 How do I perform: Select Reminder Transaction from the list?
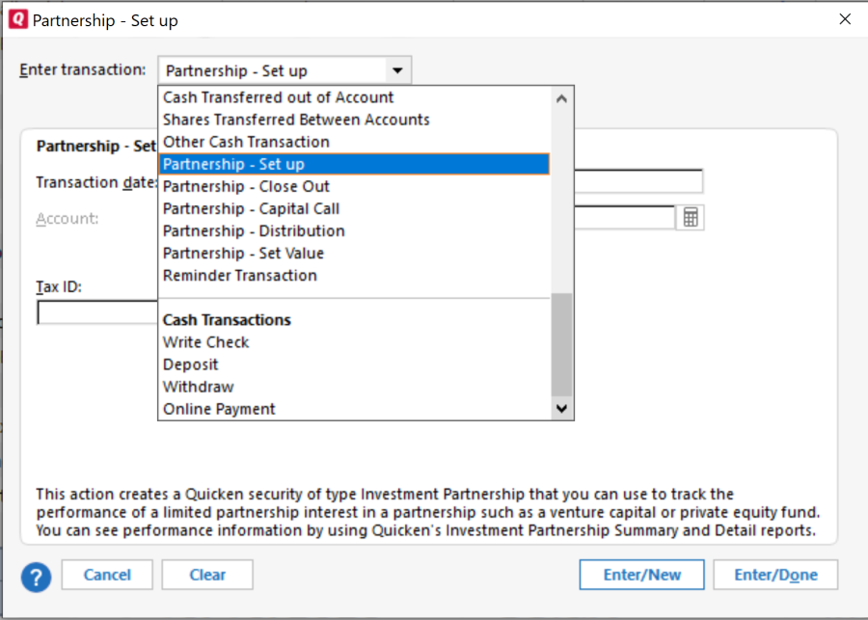(x=239, y=275)
